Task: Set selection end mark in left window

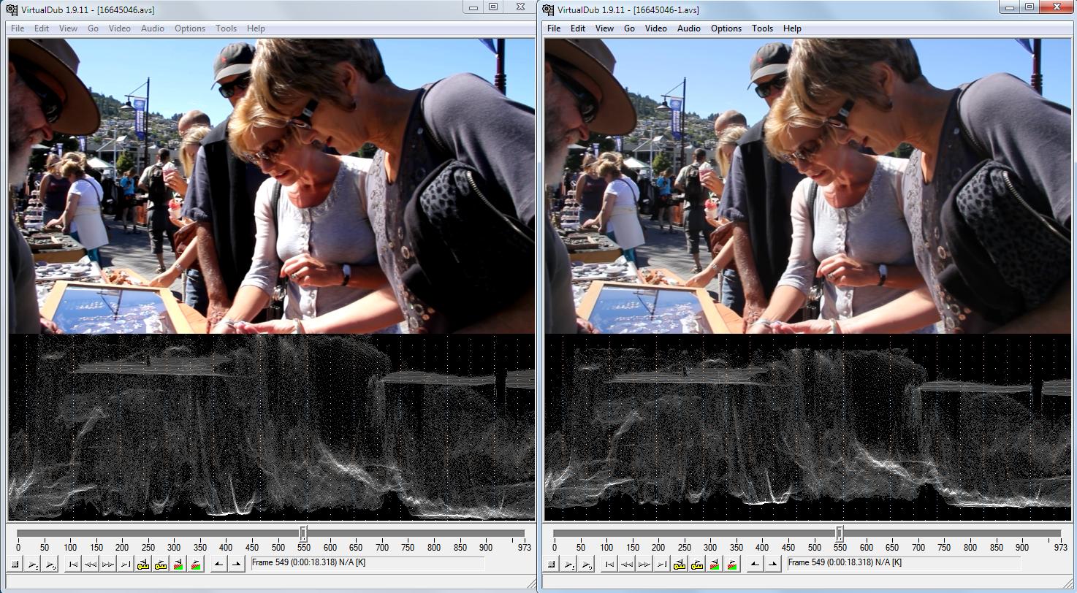Action: point(236,564)
